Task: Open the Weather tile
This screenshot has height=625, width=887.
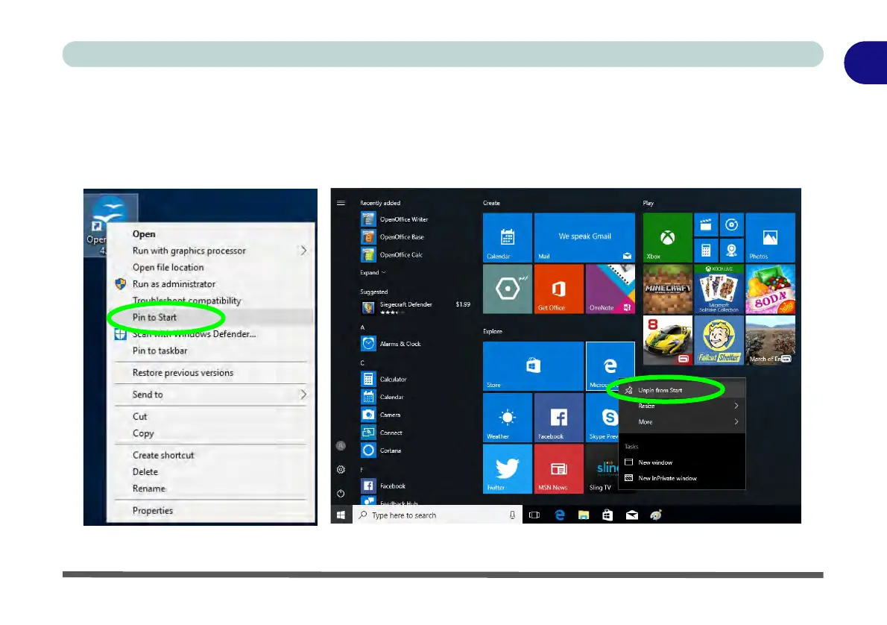Action: (508, 417)
